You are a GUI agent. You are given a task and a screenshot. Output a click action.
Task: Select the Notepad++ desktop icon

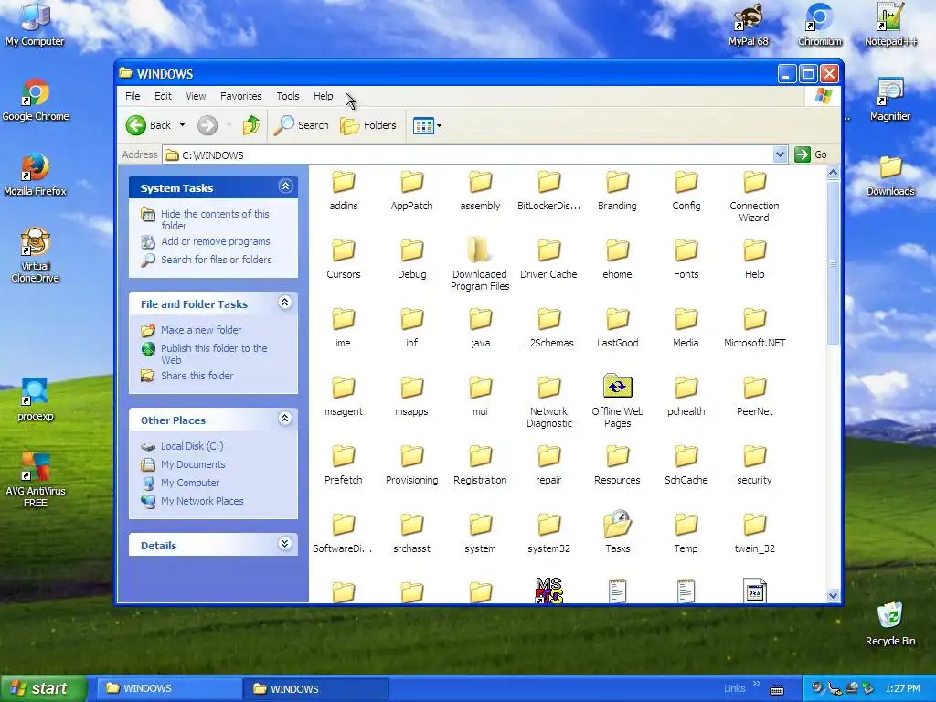coord(890,25)
